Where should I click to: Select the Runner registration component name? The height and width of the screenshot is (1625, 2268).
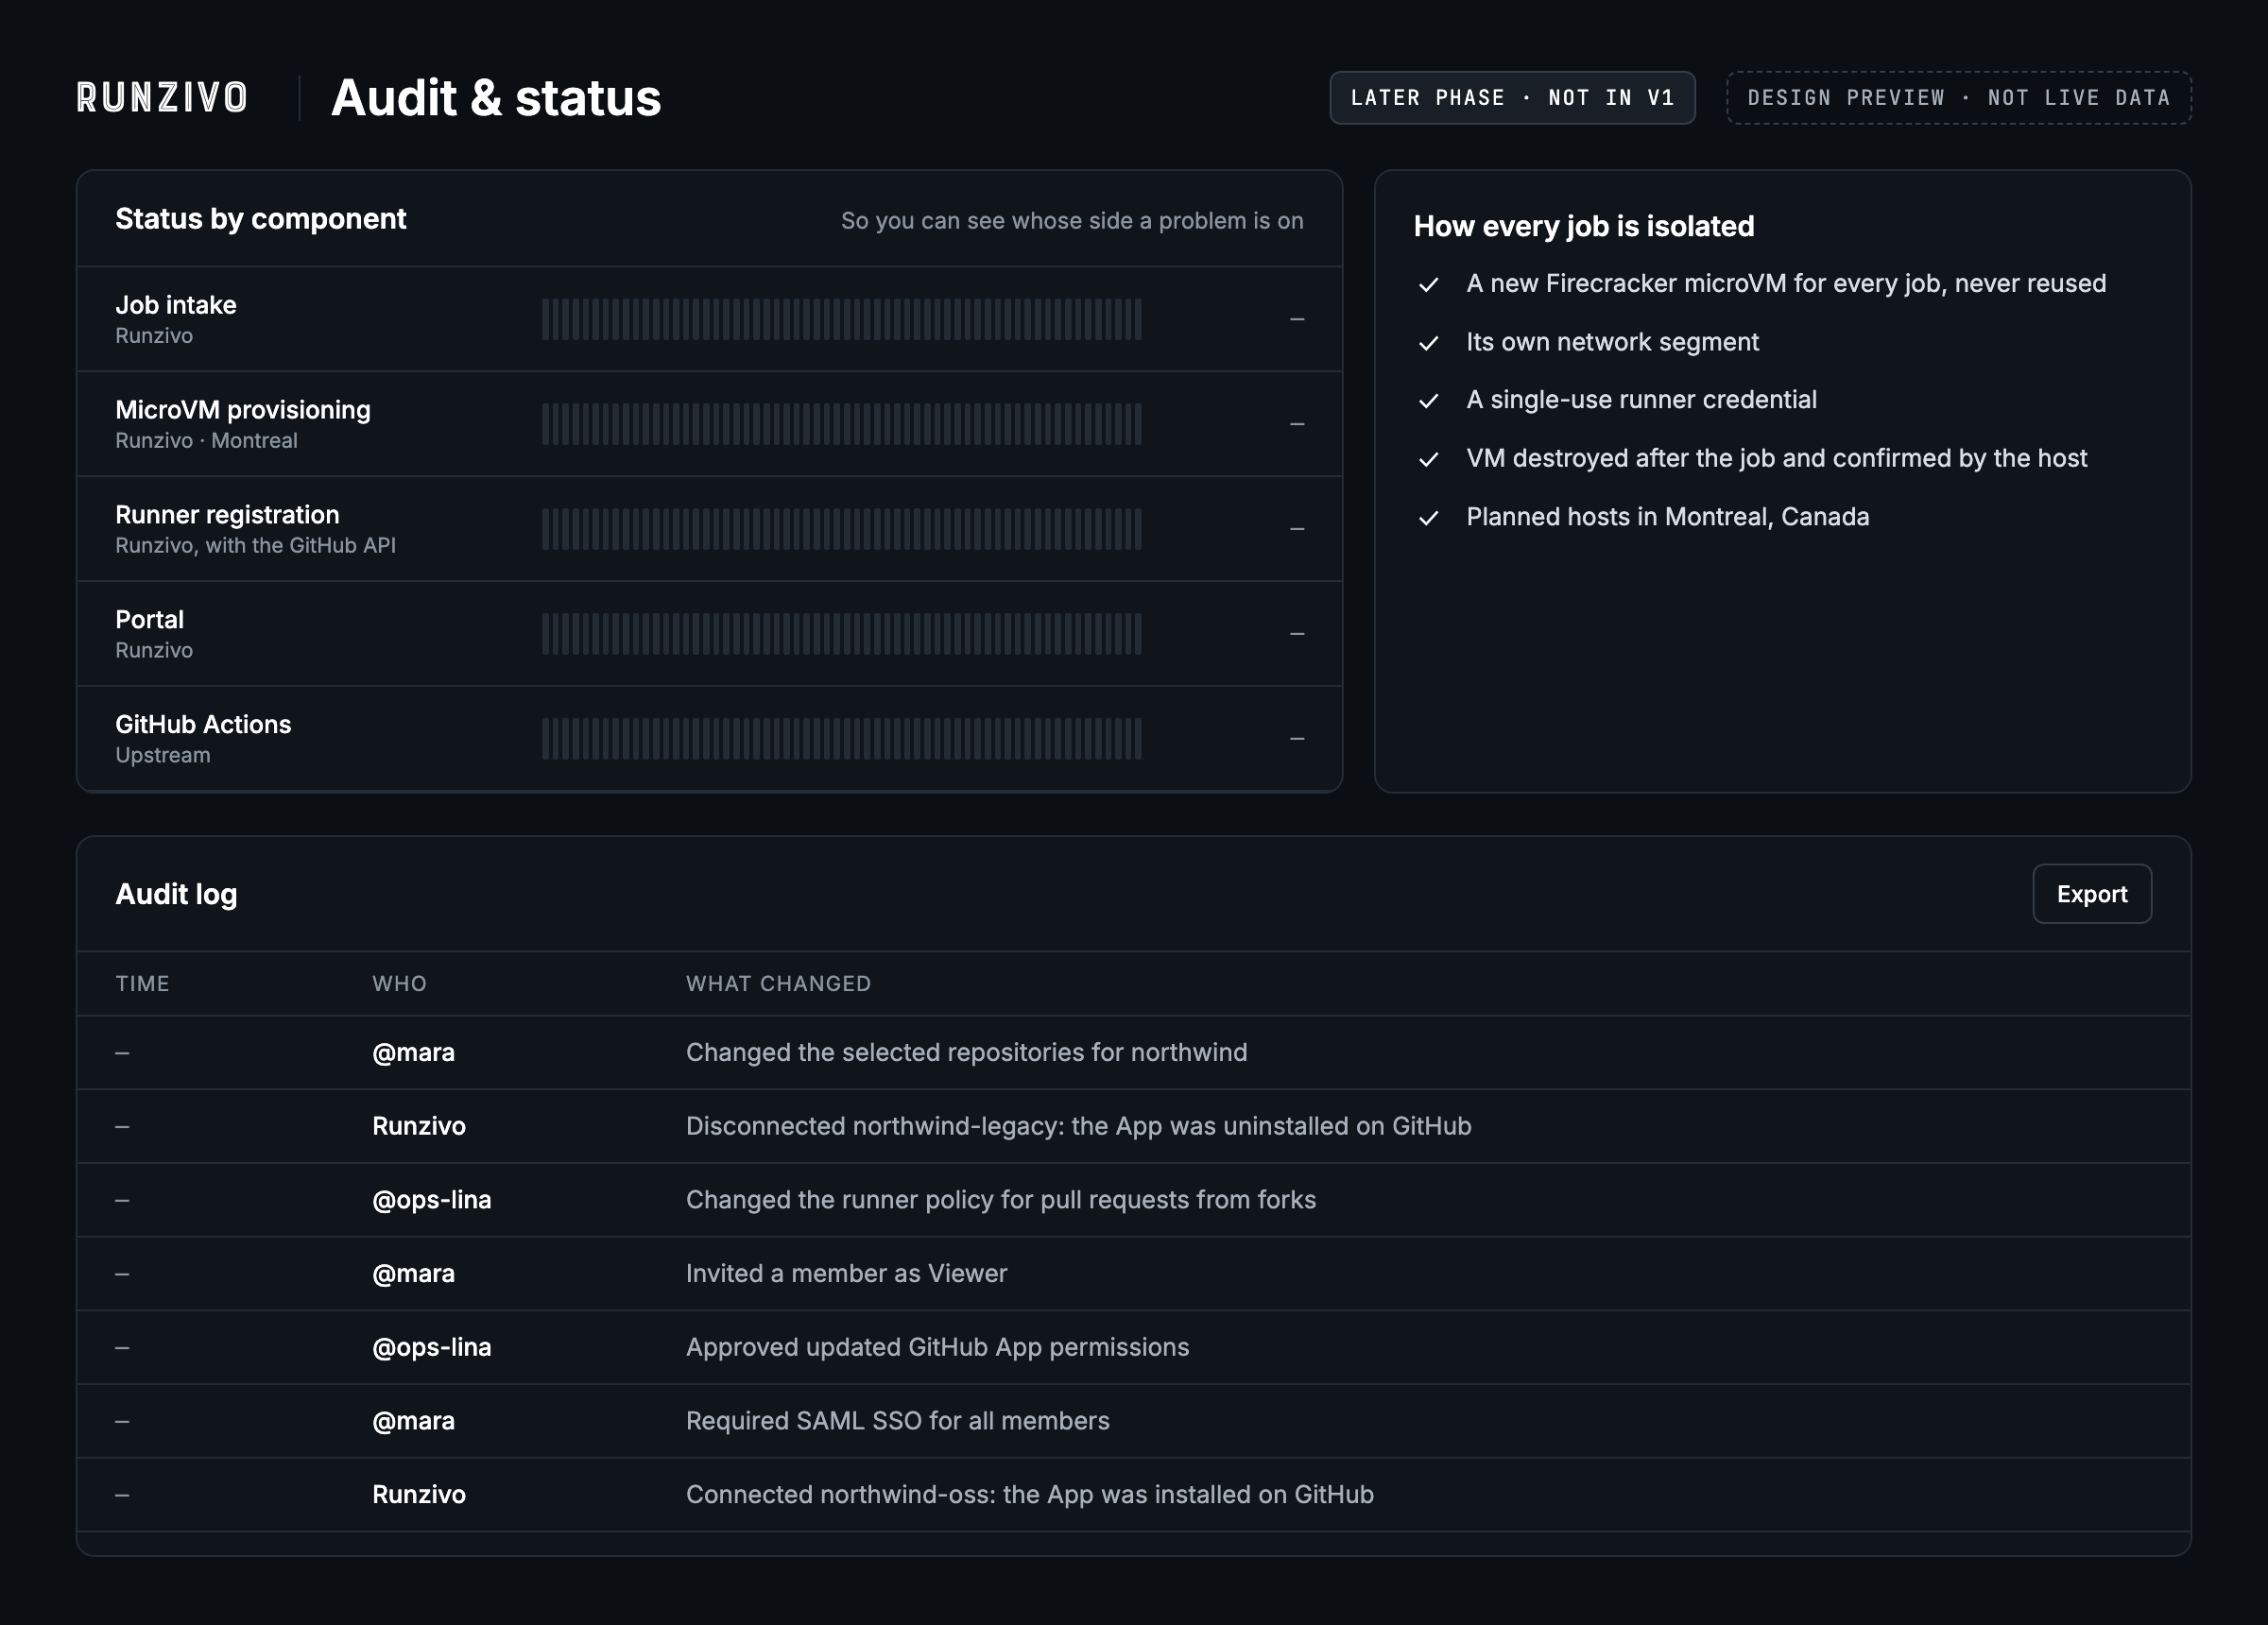click(x=227, y=515)
